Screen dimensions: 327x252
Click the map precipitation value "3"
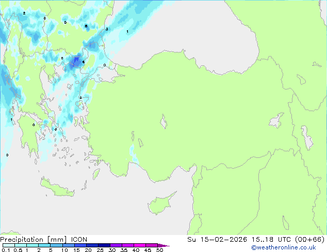107,29
